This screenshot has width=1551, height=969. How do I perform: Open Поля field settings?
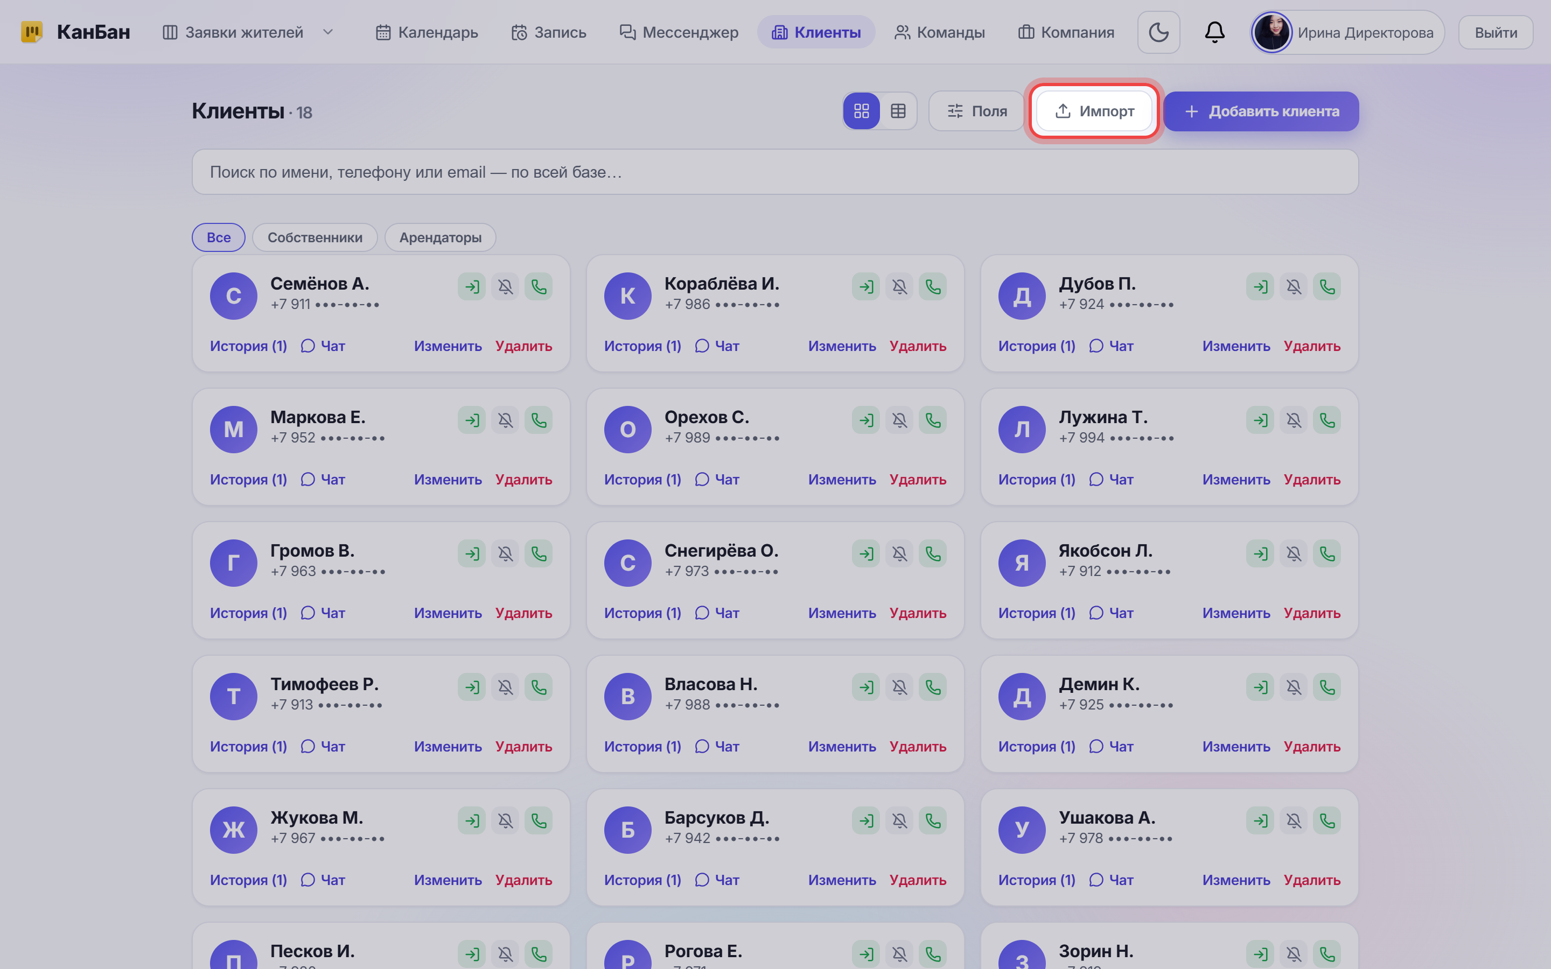pyautogui.click(x=977, y=111)
